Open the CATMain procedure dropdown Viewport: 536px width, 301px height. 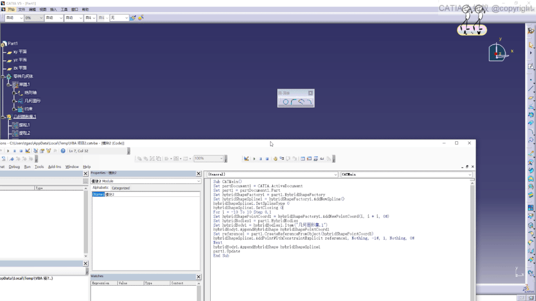point(470,175)
